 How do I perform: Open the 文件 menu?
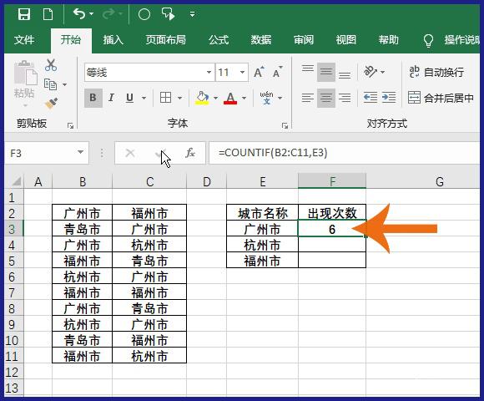[x=24, y=40]
